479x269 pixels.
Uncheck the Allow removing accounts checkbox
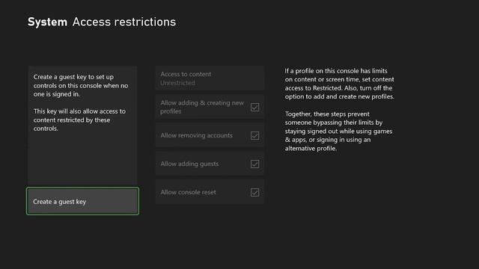pos(254,135)
